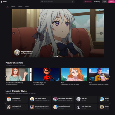115x115 pixels.
Task: Click the Pinku logo icon
Action: pyautogui.click(x=1, y=2)
